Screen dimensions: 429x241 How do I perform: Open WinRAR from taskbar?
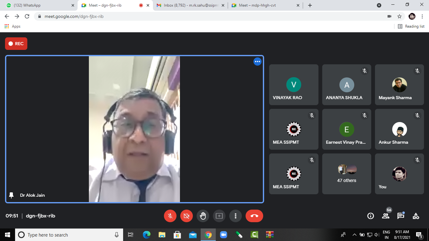(x=269, y=235)
